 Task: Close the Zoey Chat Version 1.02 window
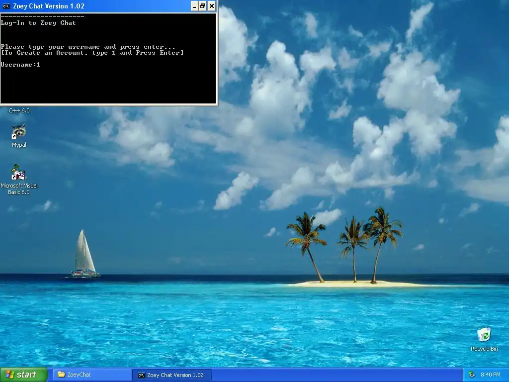211,6
